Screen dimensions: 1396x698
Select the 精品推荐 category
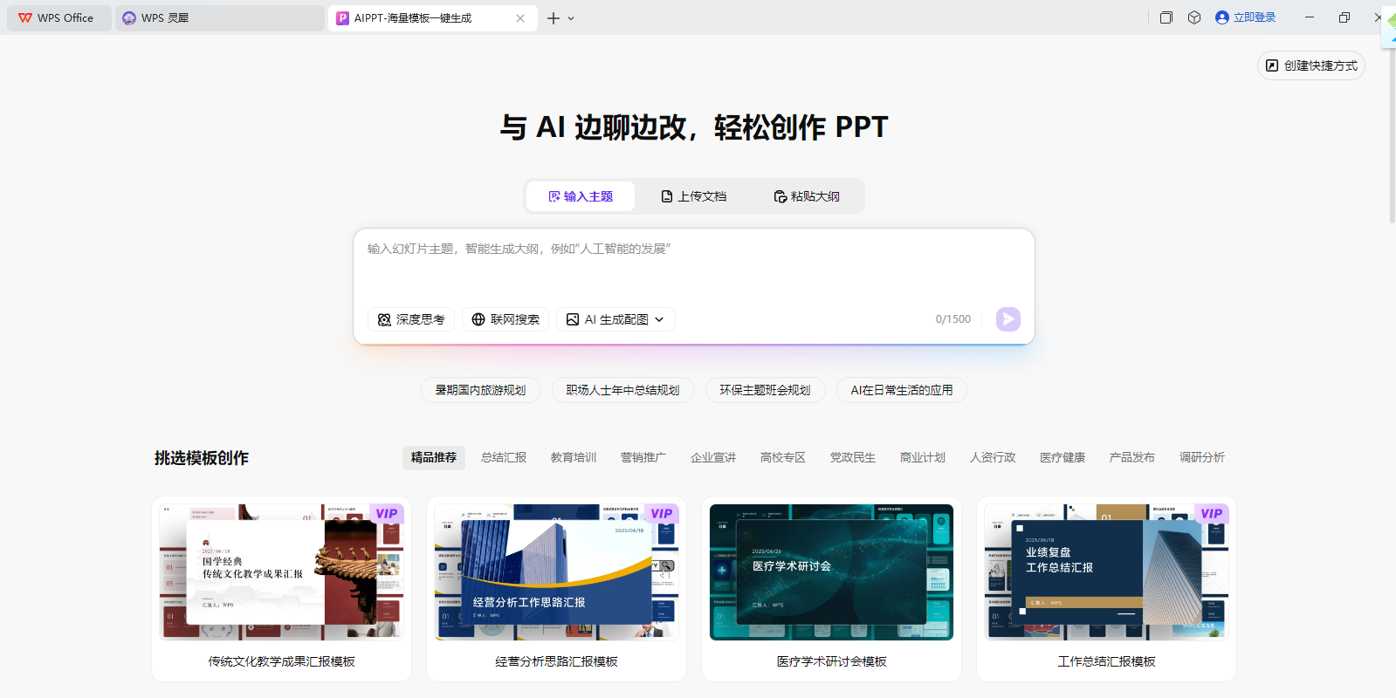tap(434, 457)
